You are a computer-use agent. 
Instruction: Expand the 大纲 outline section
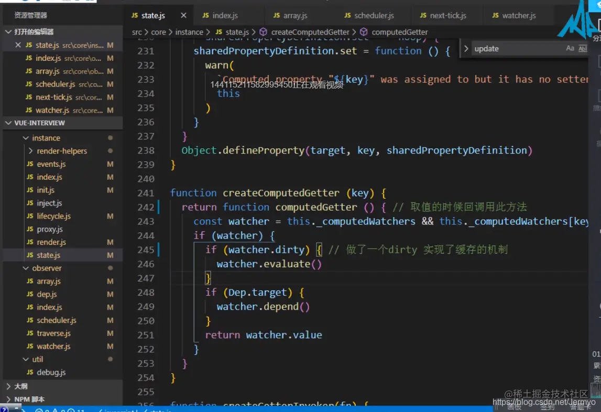click(x=8, y=386)
